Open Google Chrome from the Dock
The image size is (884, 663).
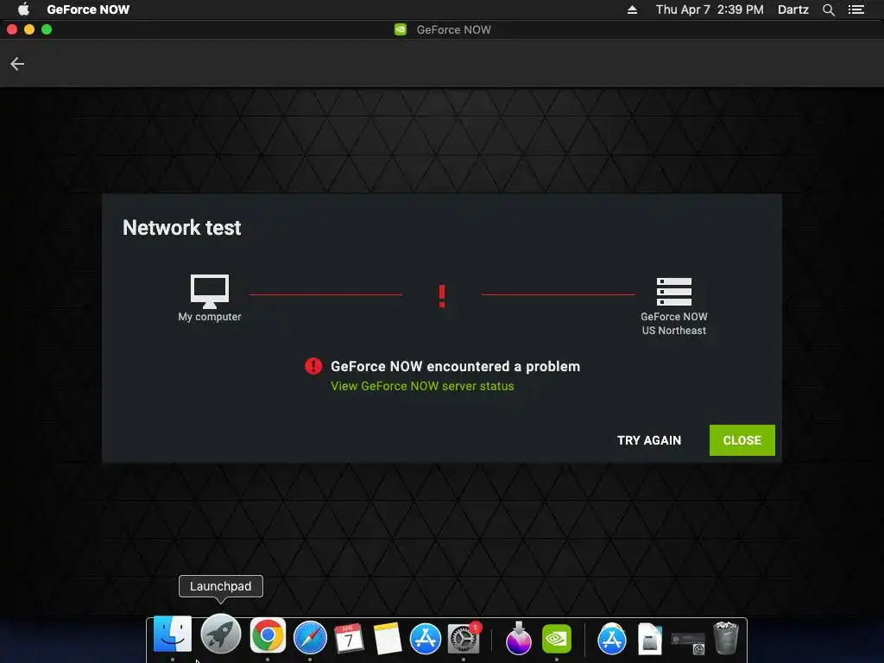tap(268, 636)
